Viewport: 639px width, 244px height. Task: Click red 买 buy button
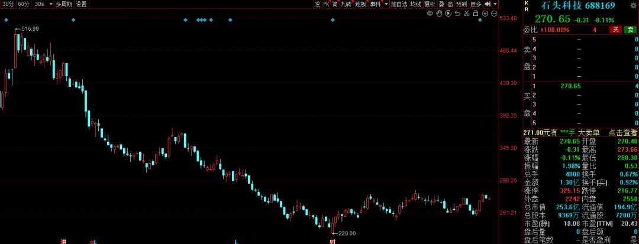[616, 30]
